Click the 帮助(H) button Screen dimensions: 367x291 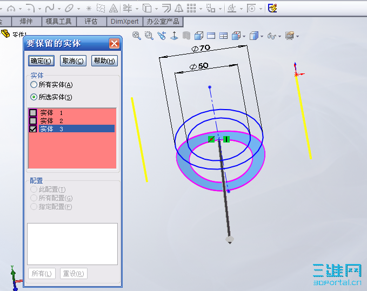click(x=104, y=61)
